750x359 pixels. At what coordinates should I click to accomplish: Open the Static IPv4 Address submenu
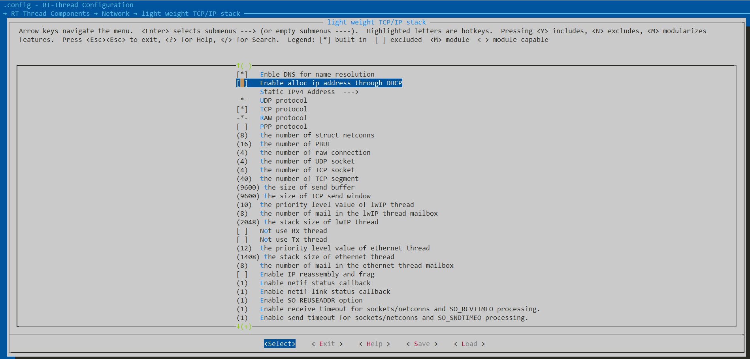309,92
